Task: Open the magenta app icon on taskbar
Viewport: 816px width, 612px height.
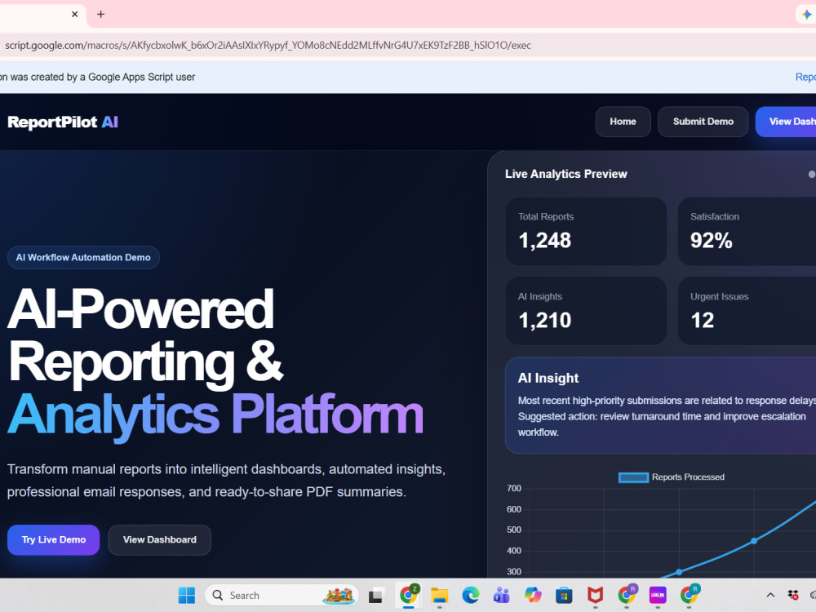Action: pos(658,596)
